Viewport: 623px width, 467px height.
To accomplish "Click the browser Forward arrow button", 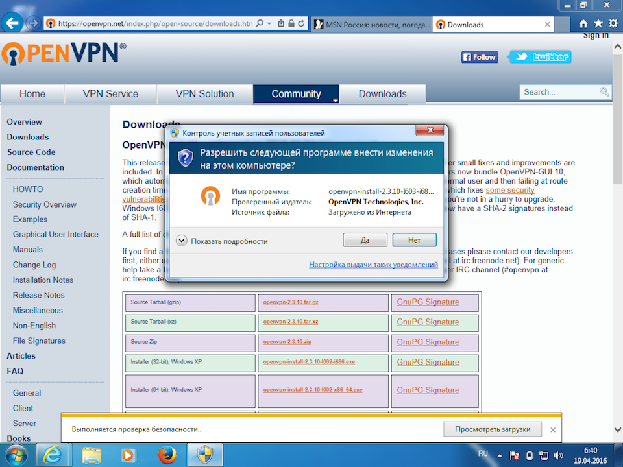I will click(x=33, y=23).
